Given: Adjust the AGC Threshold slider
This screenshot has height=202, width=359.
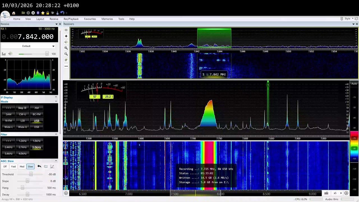Looking at the screenshot, I should point(31,174).
